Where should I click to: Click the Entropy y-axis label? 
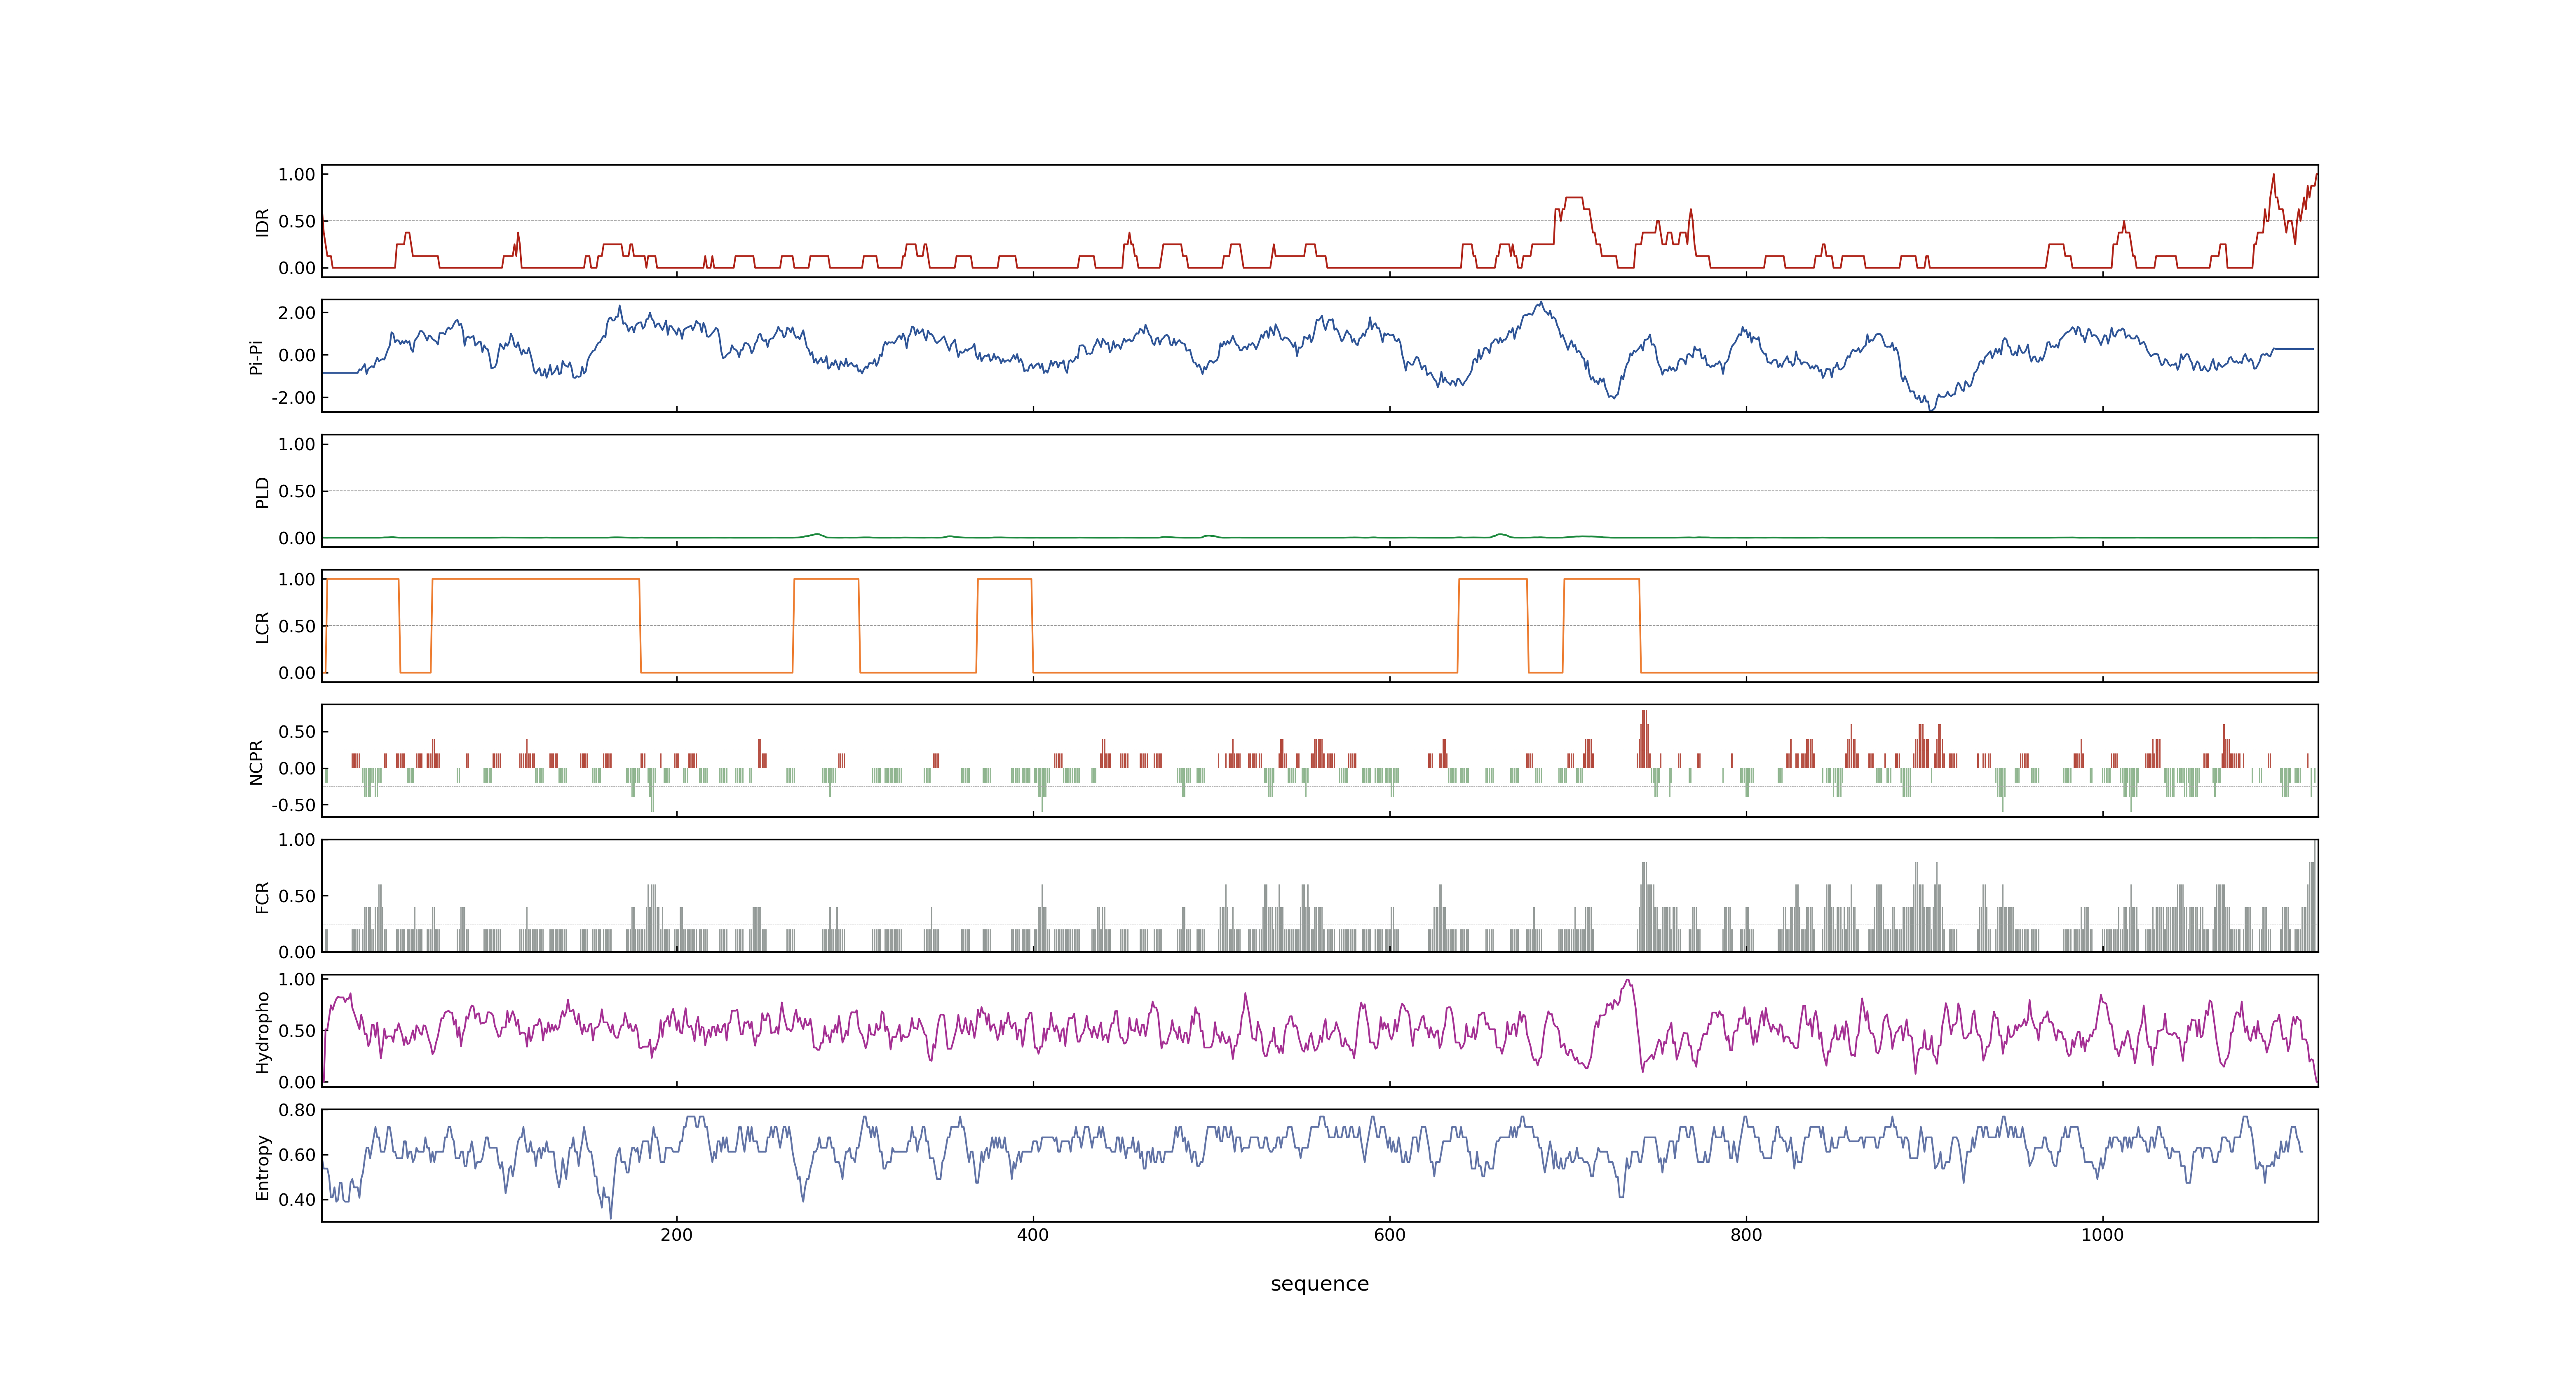pos(262,1166)
